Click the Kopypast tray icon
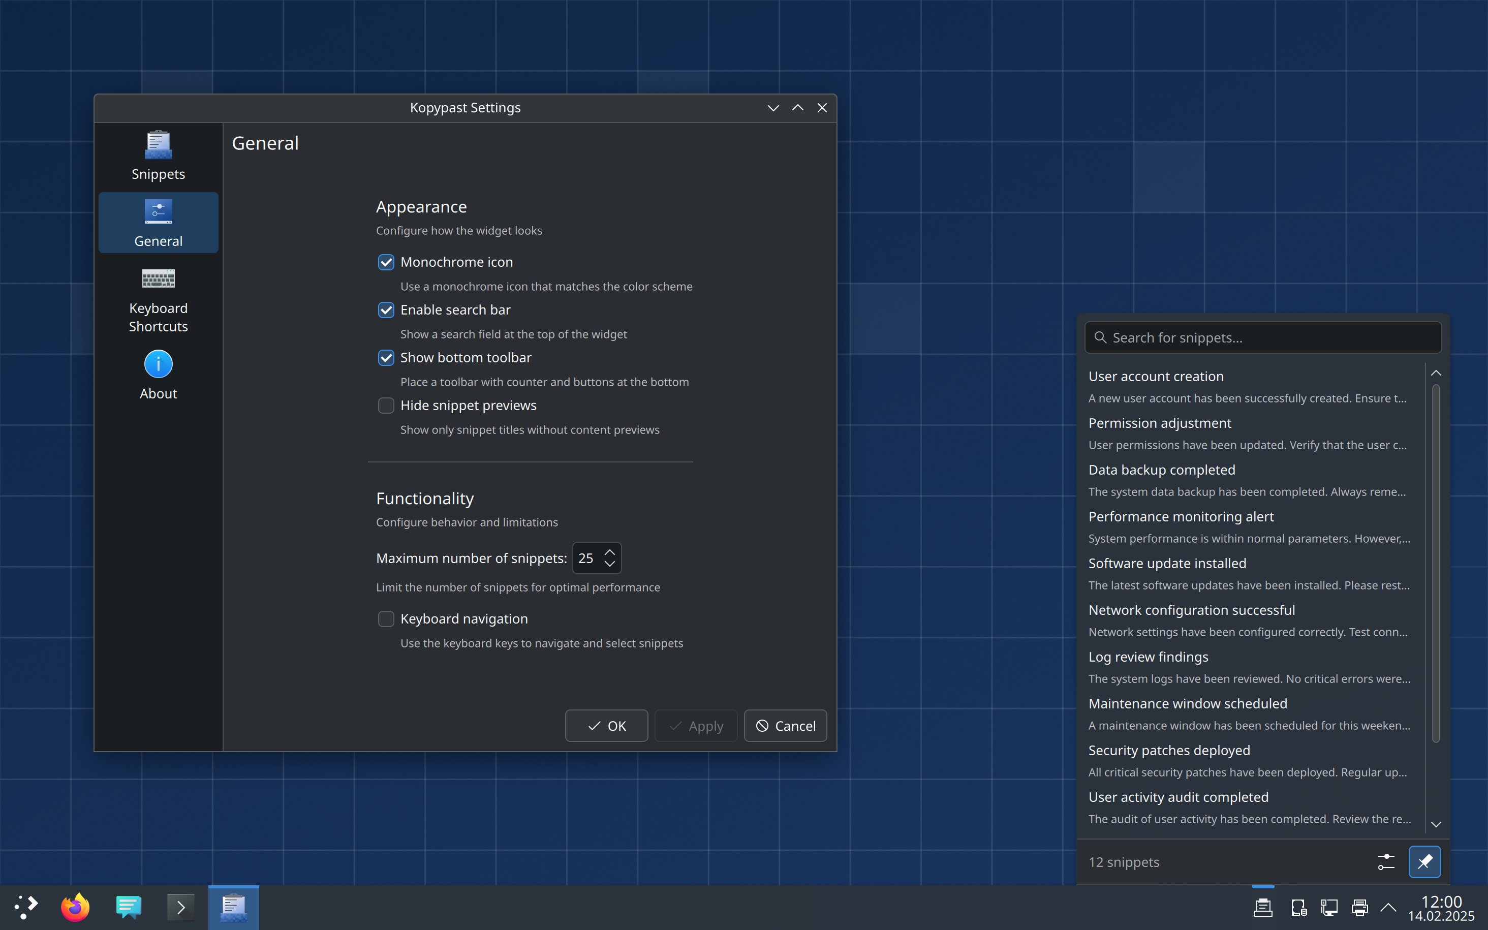This screenshot has width=1488, height=930. (1263, 907)
